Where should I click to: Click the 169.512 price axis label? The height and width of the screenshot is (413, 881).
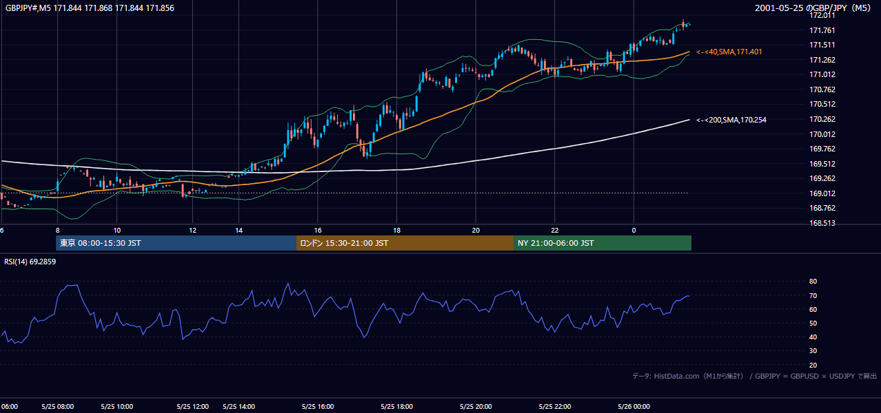[822, 164]
